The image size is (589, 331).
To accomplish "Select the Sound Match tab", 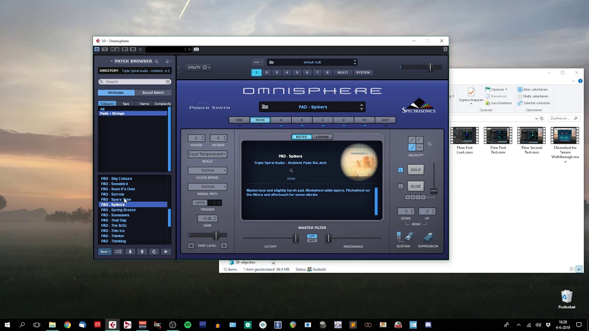I will click(153, 92).
